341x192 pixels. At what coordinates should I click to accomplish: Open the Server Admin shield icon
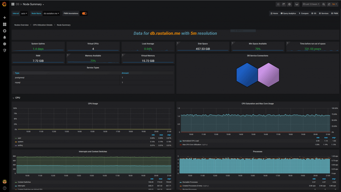(5, 50)
